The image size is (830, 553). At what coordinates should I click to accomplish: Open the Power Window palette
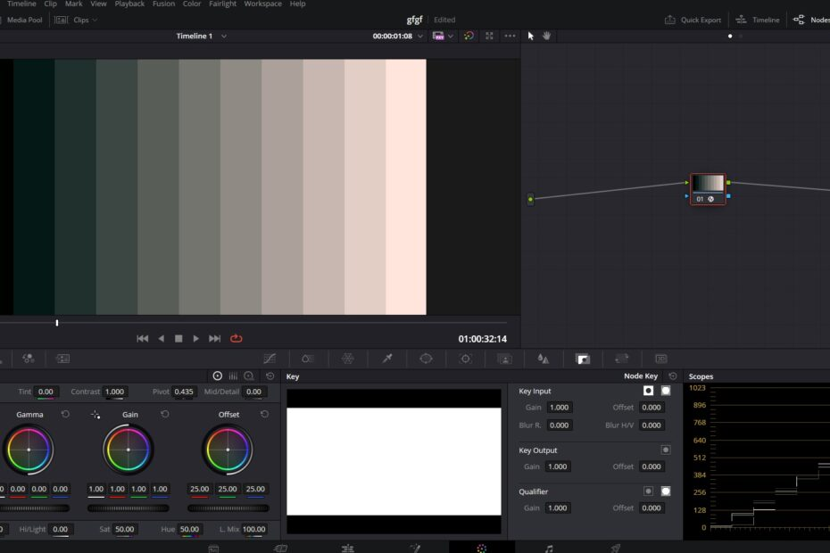(426, 359)
